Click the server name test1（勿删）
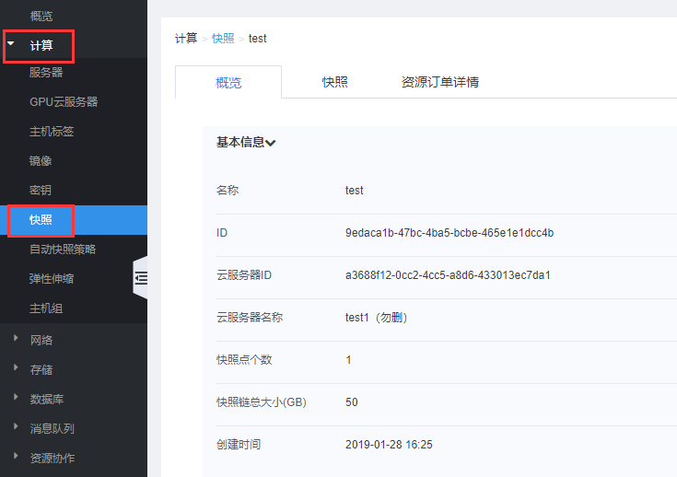Image resolution: width=677 pixels, height=477 pixels. pyautogui.click(x=376, y=318)
